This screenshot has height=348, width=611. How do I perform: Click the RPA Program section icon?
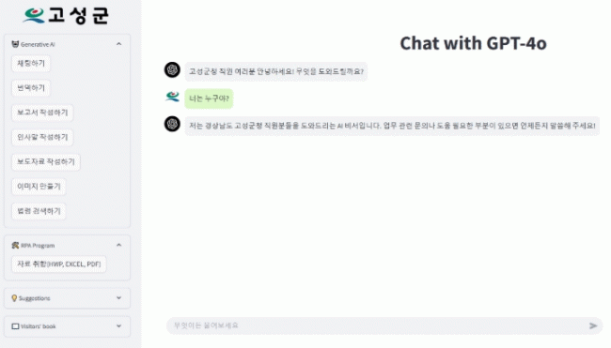click(15, 245)
